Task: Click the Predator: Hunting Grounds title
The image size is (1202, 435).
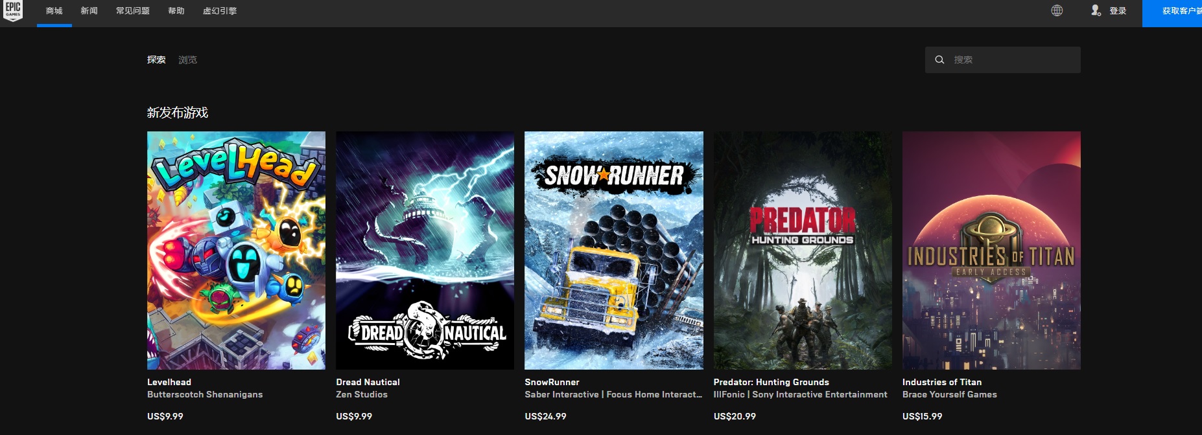Action: [x=772, y=382]
